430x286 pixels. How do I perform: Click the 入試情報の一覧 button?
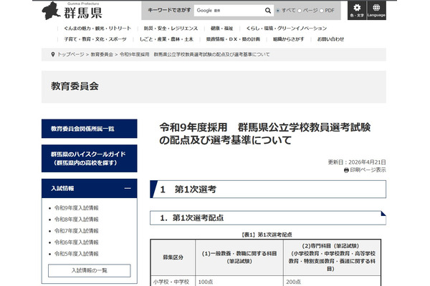[x=90, y=271]
